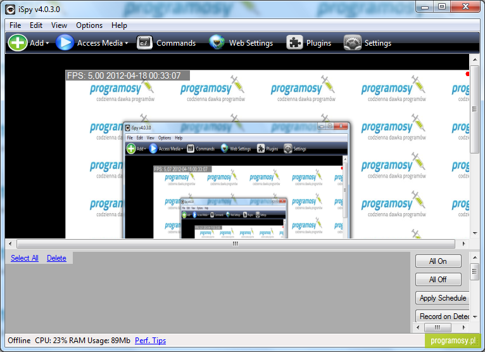Open the Commands console icon
This screenshot has width=485, height=352.
pyautogui.click(x=144, y=42)
